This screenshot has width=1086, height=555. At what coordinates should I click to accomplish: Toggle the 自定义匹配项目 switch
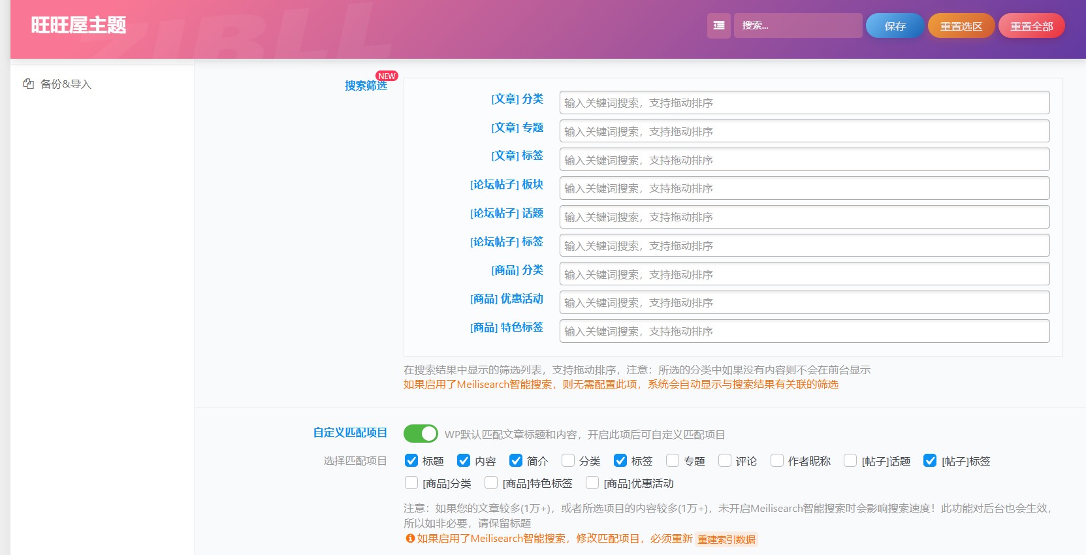tap(421, 434)
